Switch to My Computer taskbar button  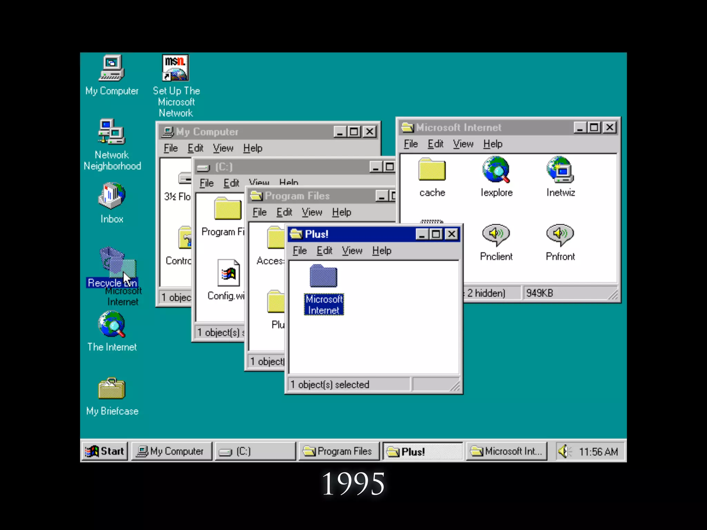point(172,451)
